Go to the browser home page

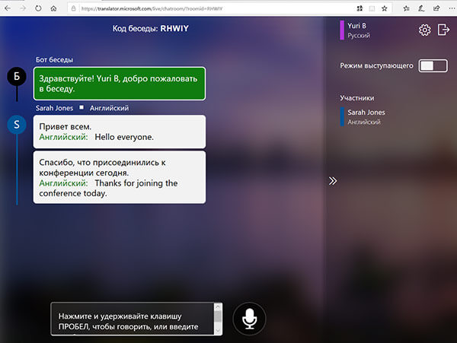[53, 8]
